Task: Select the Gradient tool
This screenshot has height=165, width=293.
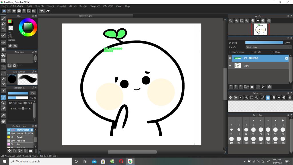Action: click(3, 61)
